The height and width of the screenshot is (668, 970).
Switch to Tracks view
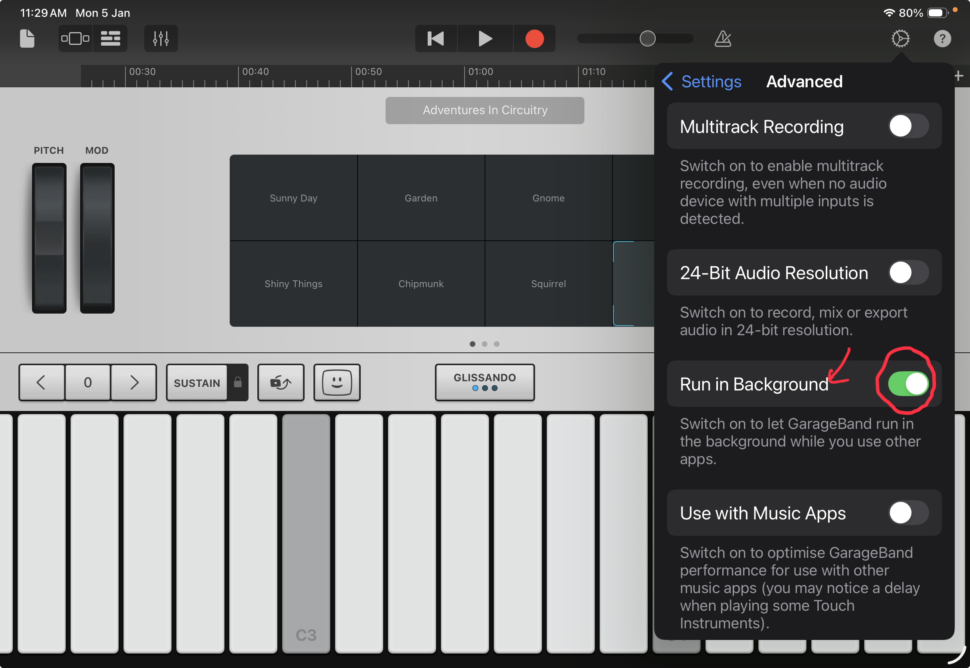pyautogui.click(x=110, y=38)
